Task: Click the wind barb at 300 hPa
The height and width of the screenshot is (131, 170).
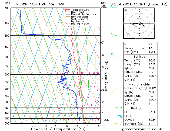Action: pos(114,7)
